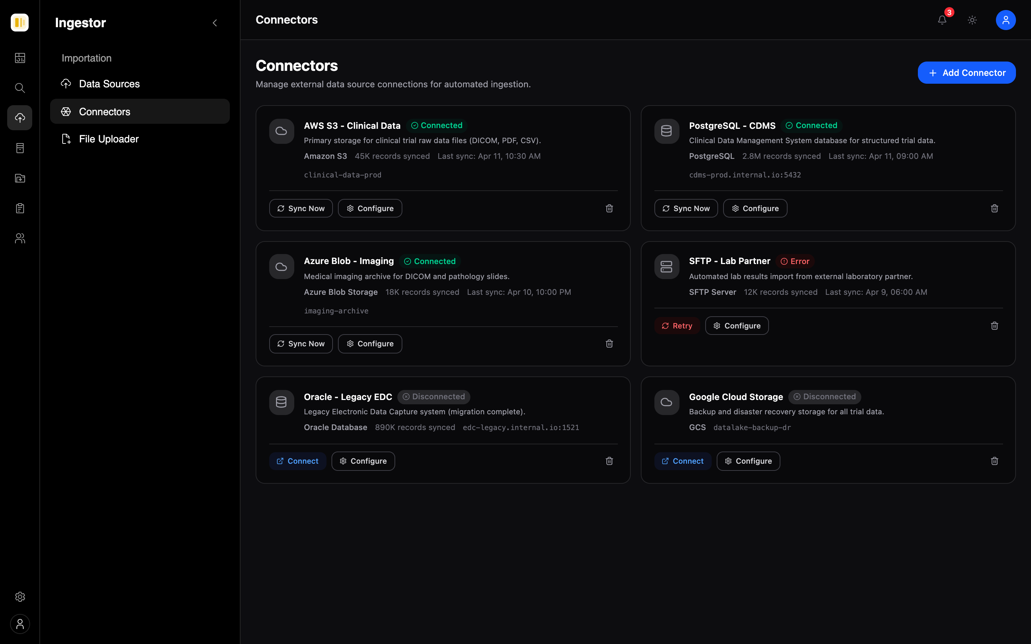The height and width of the screenshot is (644, 1031).
Task: Click the SFTP server connector icon
Action: click(666, 267)
